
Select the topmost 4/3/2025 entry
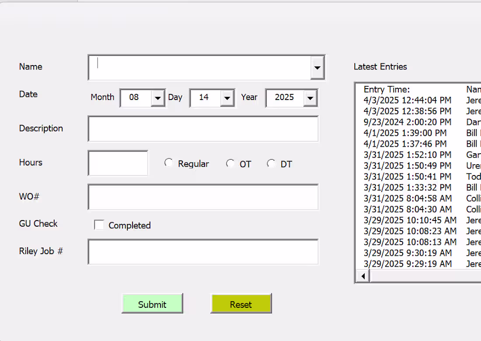tap(407, 100)
